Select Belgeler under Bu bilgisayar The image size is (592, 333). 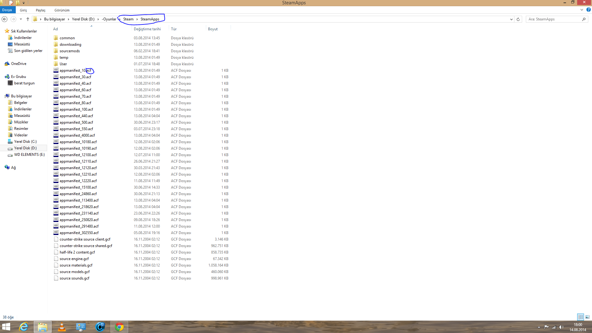(x=21, y=103)
